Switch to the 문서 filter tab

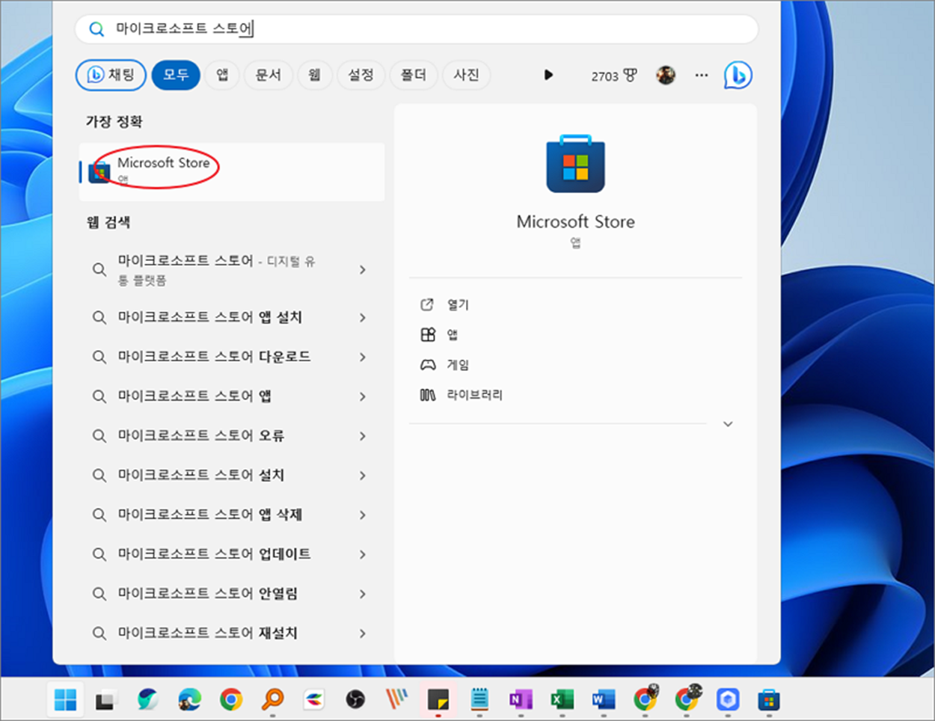(x=268, y=75)
